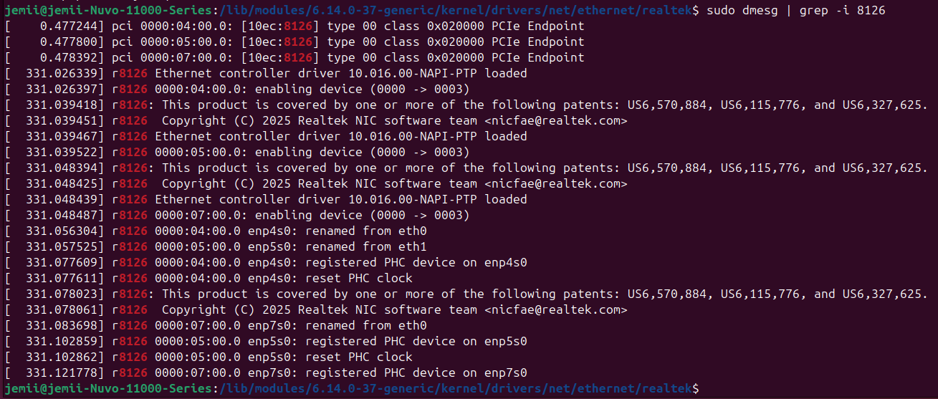
Task: Click "enabling device" on the 0000:04:00.0 line
Action: (308, 89)
